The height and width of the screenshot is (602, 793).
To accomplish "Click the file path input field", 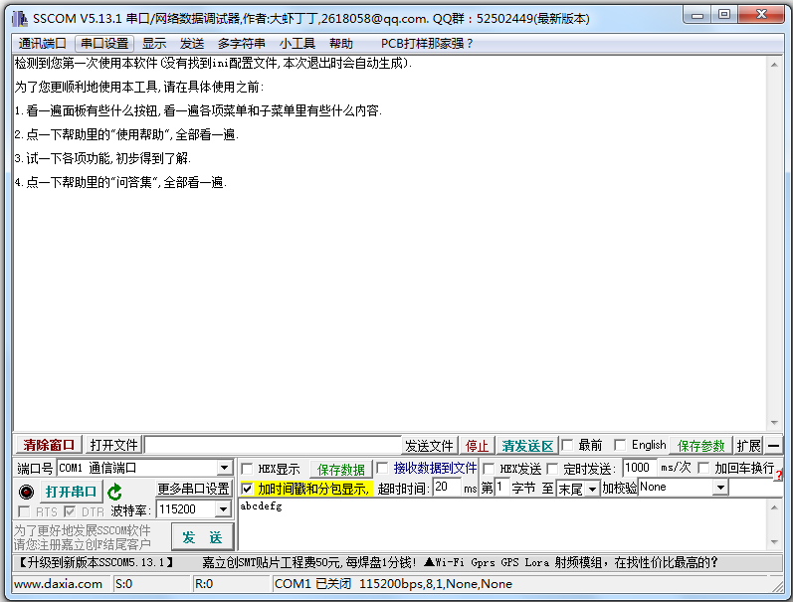I will point(273,445).
